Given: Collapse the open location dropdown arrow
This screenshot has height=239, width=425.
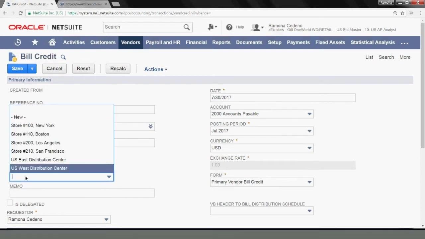Looking at the screenshot, I should [109, 177].
